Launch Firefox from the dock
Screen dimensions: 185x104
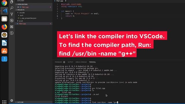tap(4, 27)
